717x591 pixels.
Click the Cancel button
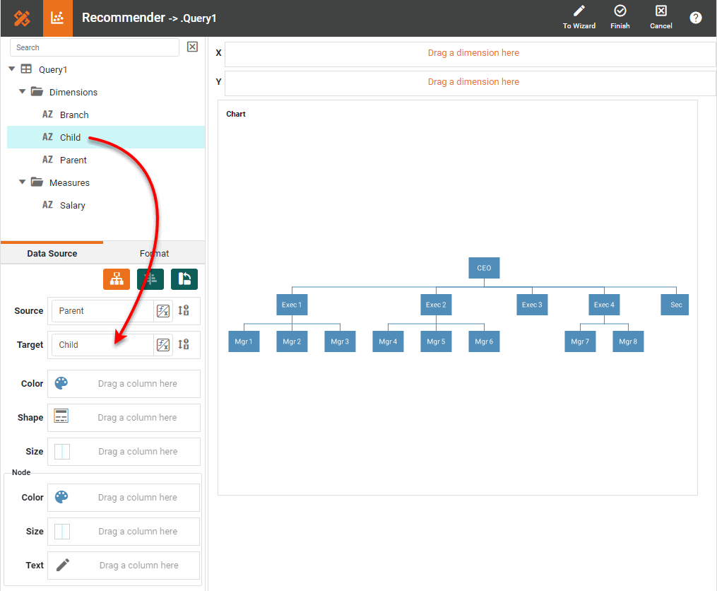pos(660,18)
